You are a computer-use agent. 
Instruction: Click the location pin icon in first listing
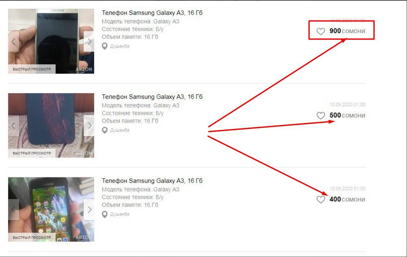pos(105,46)
